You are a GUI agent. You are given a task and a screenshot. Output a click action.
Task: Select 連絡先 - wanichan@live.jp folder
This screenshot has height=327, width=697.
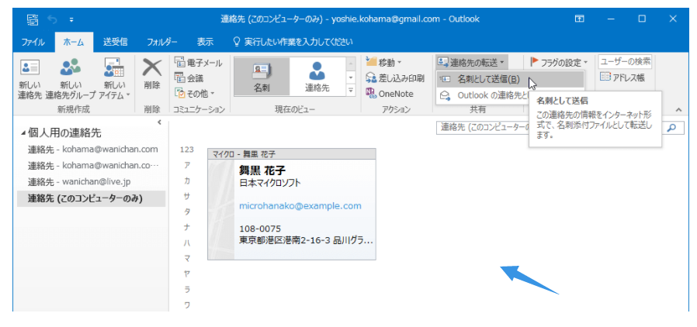pyautogui.click(x=93, y=182)
